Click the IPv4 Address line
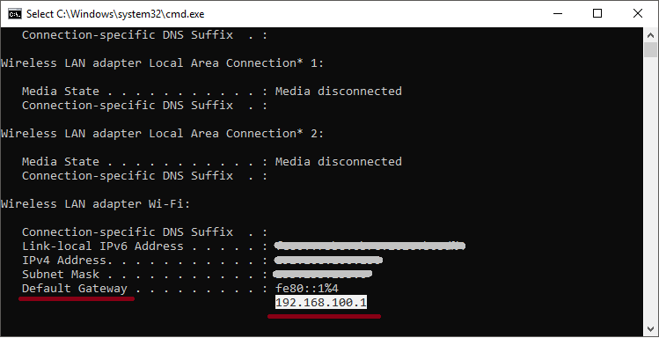Screen dimensions: 659x338 click(202, 261)
